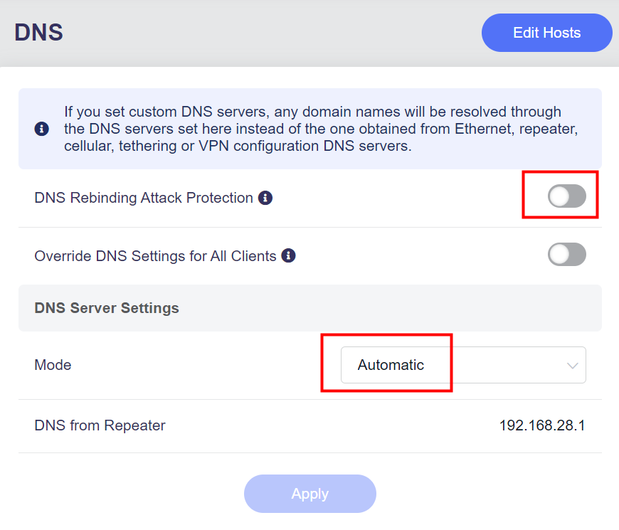Show info tooltip for DNS Rebinding Attack Protection
Image resolution: width=619 pixels, height=530 pixels.
265,198
